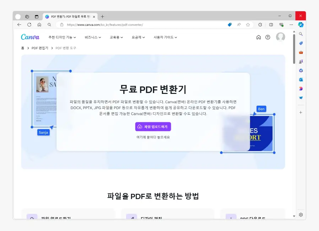This screenshot has height=231, width=319.
Task: Open the user profile avatar
Action: 280,37
